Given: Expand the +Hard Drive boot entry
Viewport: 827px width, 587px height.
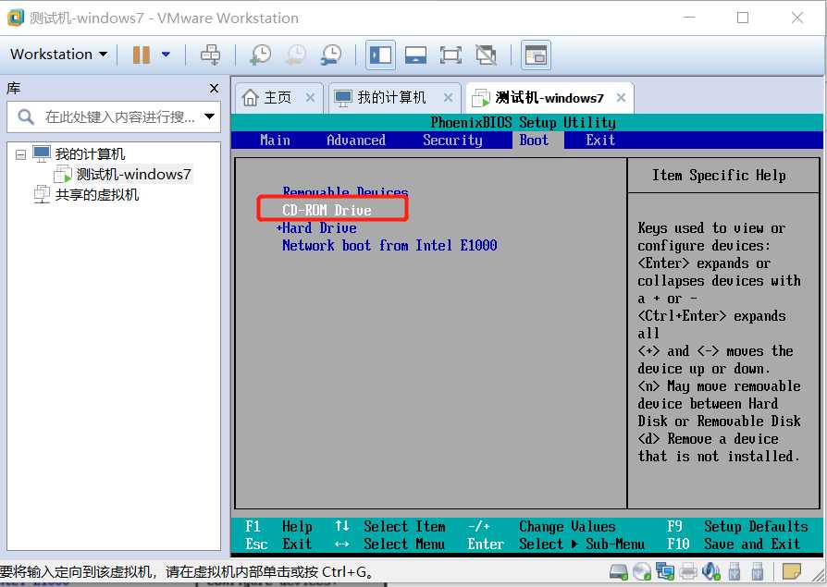Looking at the screenshot, I should click(316, 228).
